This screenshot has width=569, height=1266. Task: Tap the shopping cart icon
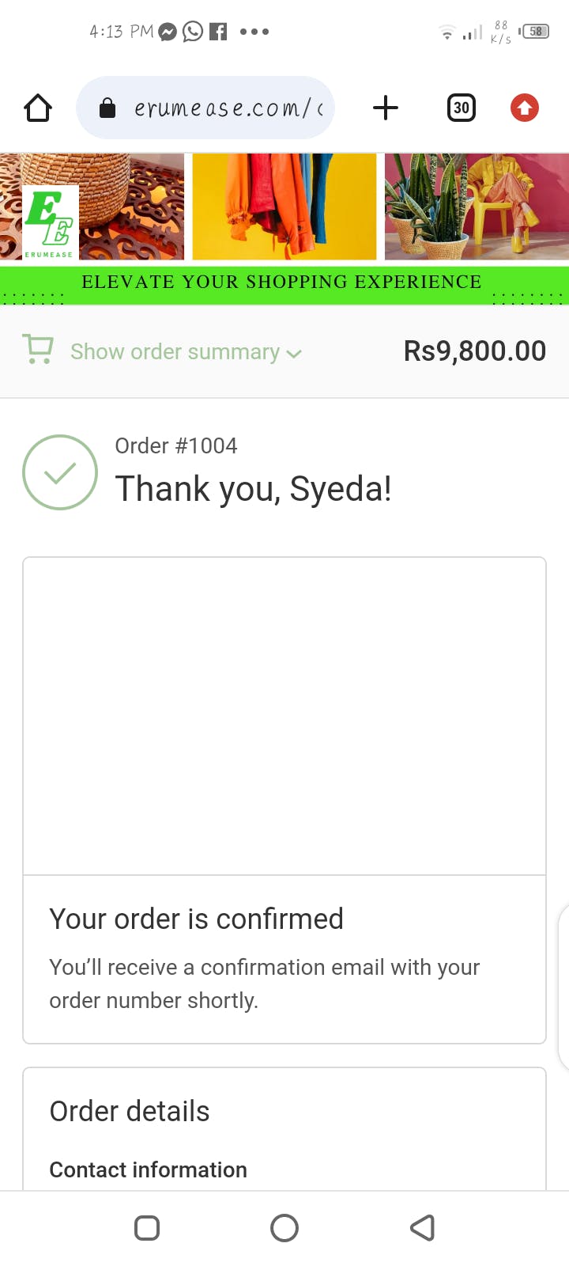click(x=38, y=350)
